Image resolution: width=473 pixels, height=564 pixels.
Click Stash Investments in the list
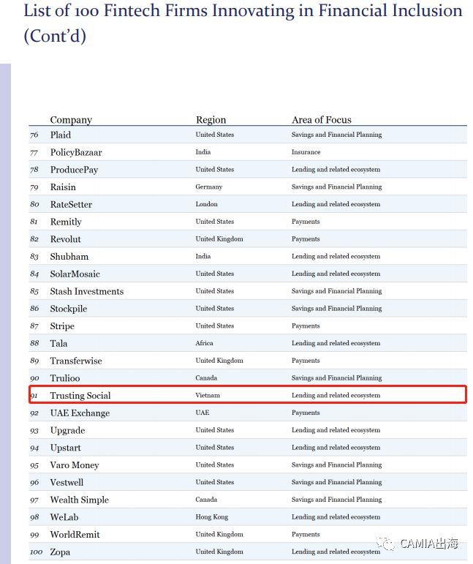86,291
